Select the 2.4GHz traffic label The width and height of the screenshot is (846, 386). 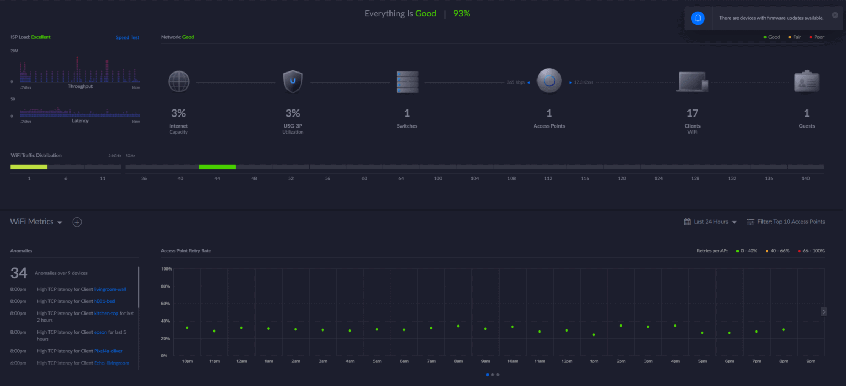[115, 156]
